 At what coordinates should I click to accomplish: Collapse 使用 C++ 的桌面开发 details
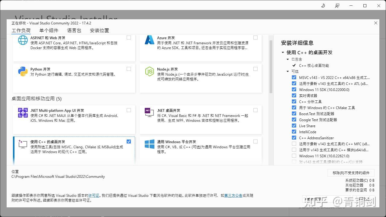pyautogui.click(x=282, y=52)
